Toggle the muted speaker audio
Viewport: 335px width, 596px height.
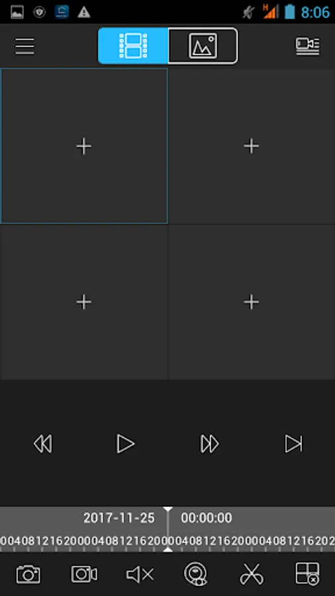(x=140, y=574)
